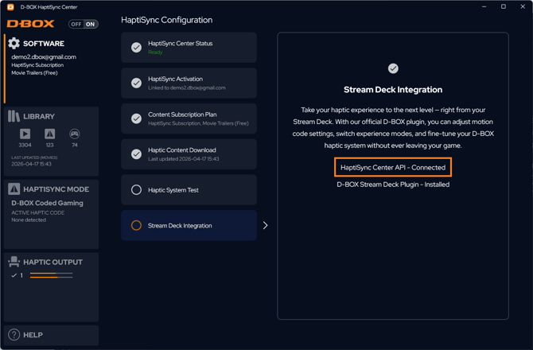
Task: Select the movies play icon in Library
Action: pos(25,134)
